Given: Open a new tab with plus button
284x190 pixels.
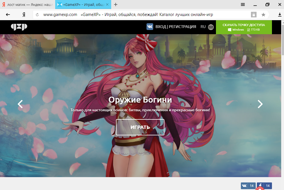Looking at the screenshot, I should click(x=116, y=4).
